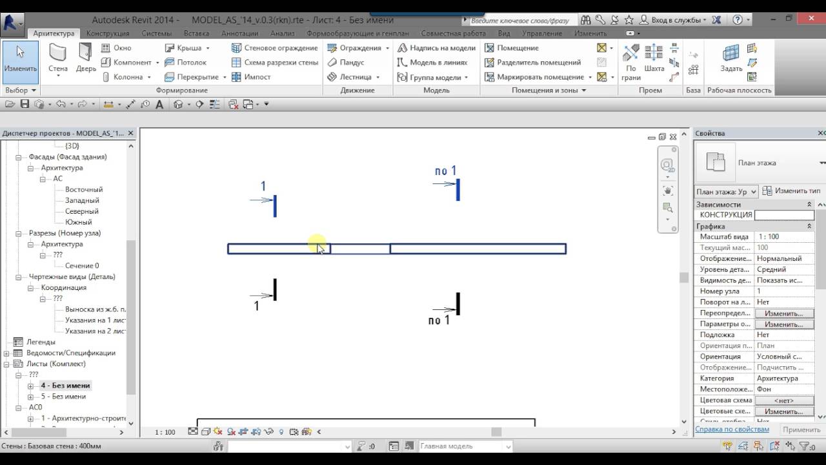The width and height of the screenshot is (826, 465).
Task: Open the Крыша roof dropdown
Action: (206, 48)
